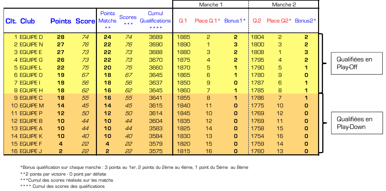The image size is (386, 191).
Task: Click the '2 points par victoire' footnote
Action: point(63,174)
